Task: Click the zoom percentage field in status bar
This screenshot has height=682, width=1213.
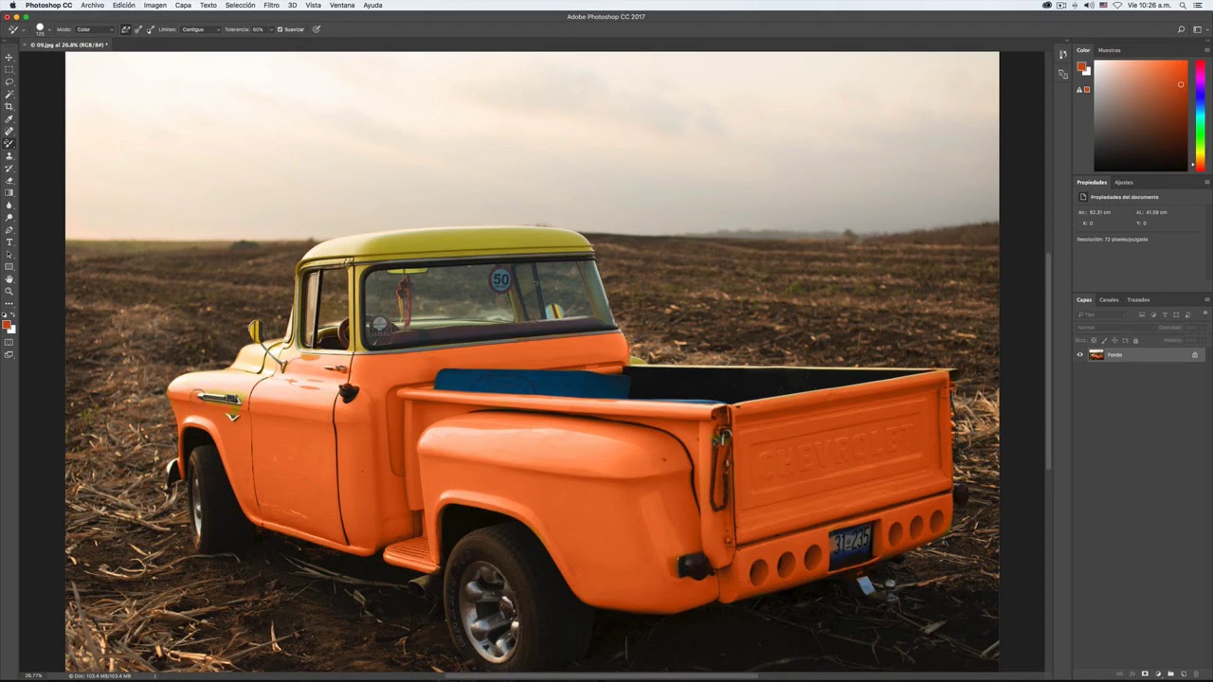Action: [x=33, y=675]
